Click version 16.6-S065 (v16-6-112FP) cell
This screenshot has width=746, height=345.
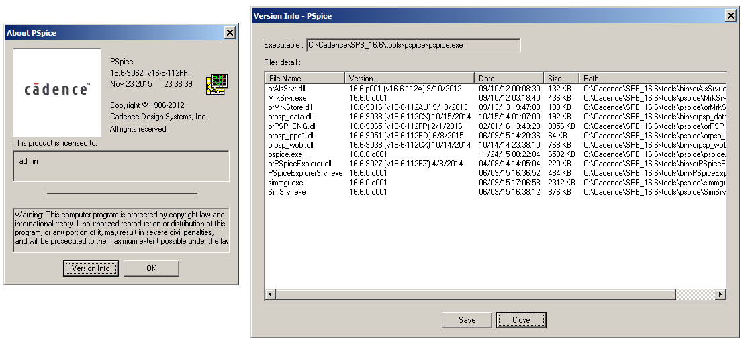click(x=406, y=126)
